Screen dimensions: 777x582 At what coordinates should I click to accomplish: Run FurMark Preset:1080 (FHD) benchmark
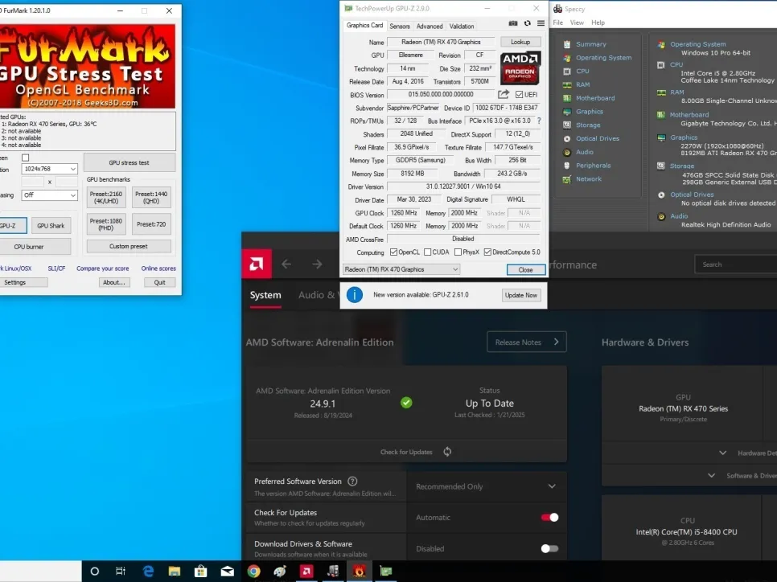106,224
